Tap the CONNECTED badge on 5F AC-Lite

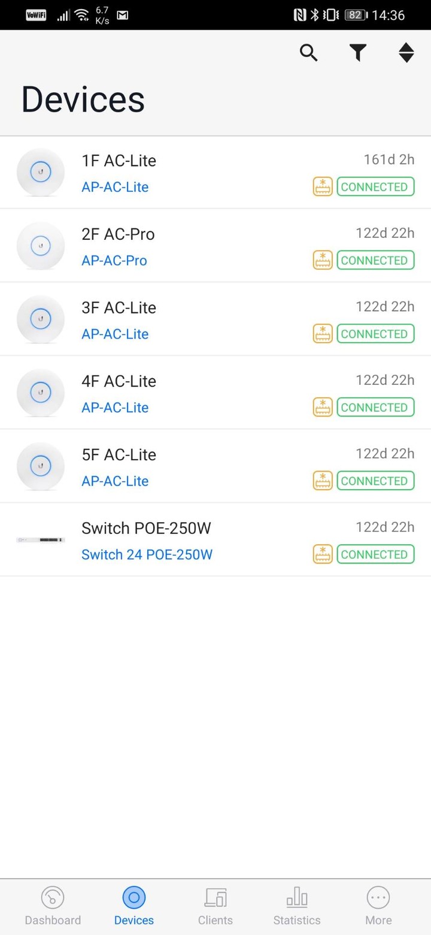375,481
